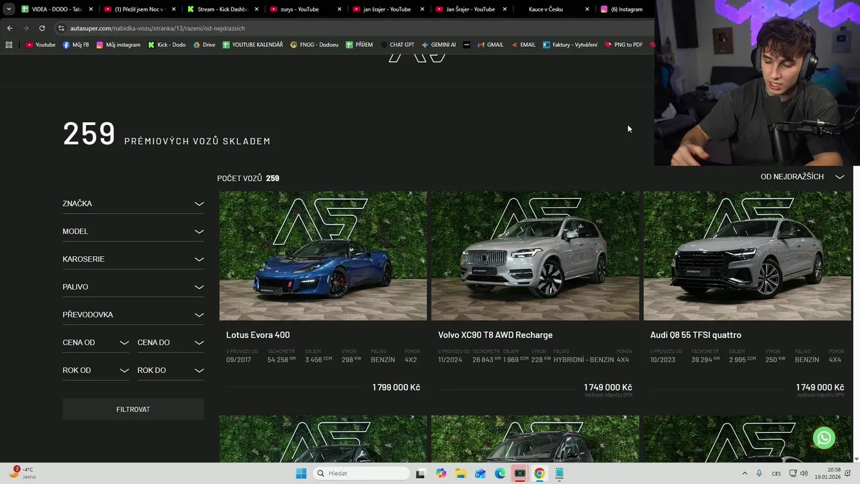Viewport: 860px width, 484px height.
Task: Open the Youtube bookmark
Action: [40, 45]
